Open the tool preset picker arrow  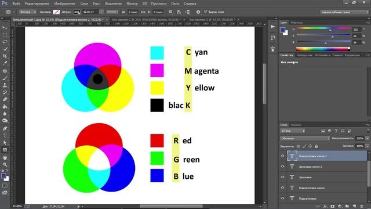14,12
